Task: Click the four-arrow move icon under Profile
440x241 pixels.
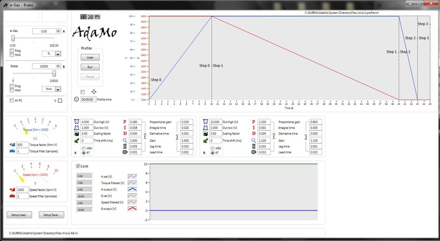Action: pos(94,92)
